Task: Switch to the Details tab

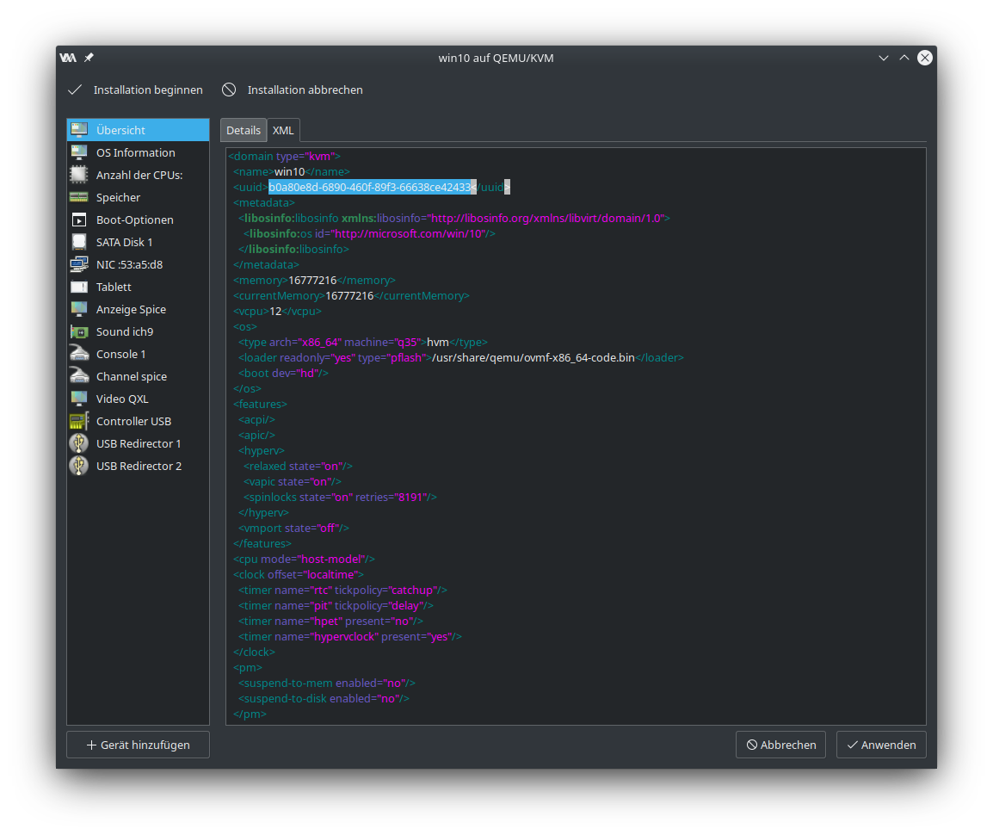Action: (x=244, y=130)
